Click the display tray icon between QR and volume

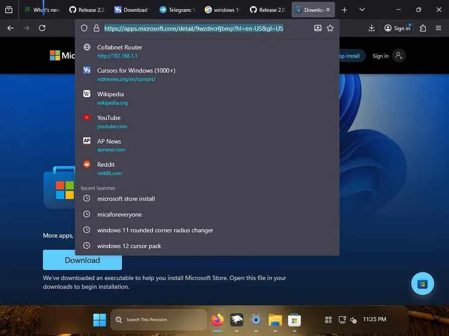(x=342, y=320)
